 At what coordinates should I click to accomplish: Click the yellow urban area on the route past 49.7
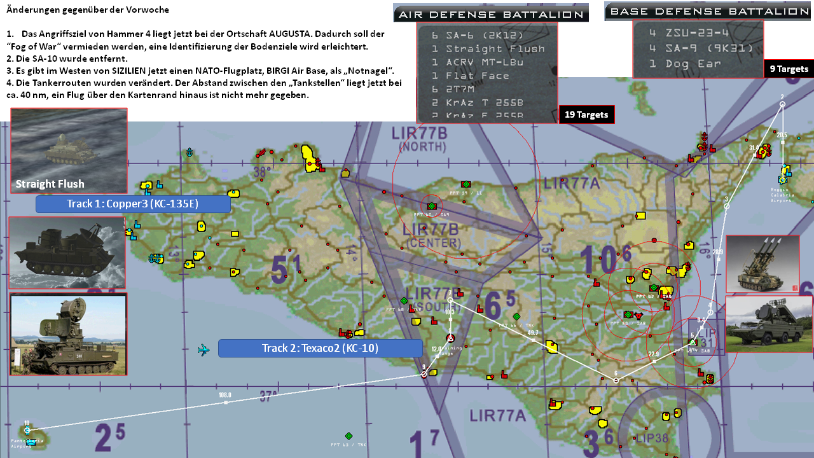(551, 347)
